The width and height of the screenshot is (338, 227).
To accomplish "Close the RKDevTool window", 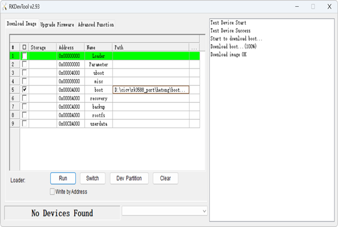I will [329, 6].
